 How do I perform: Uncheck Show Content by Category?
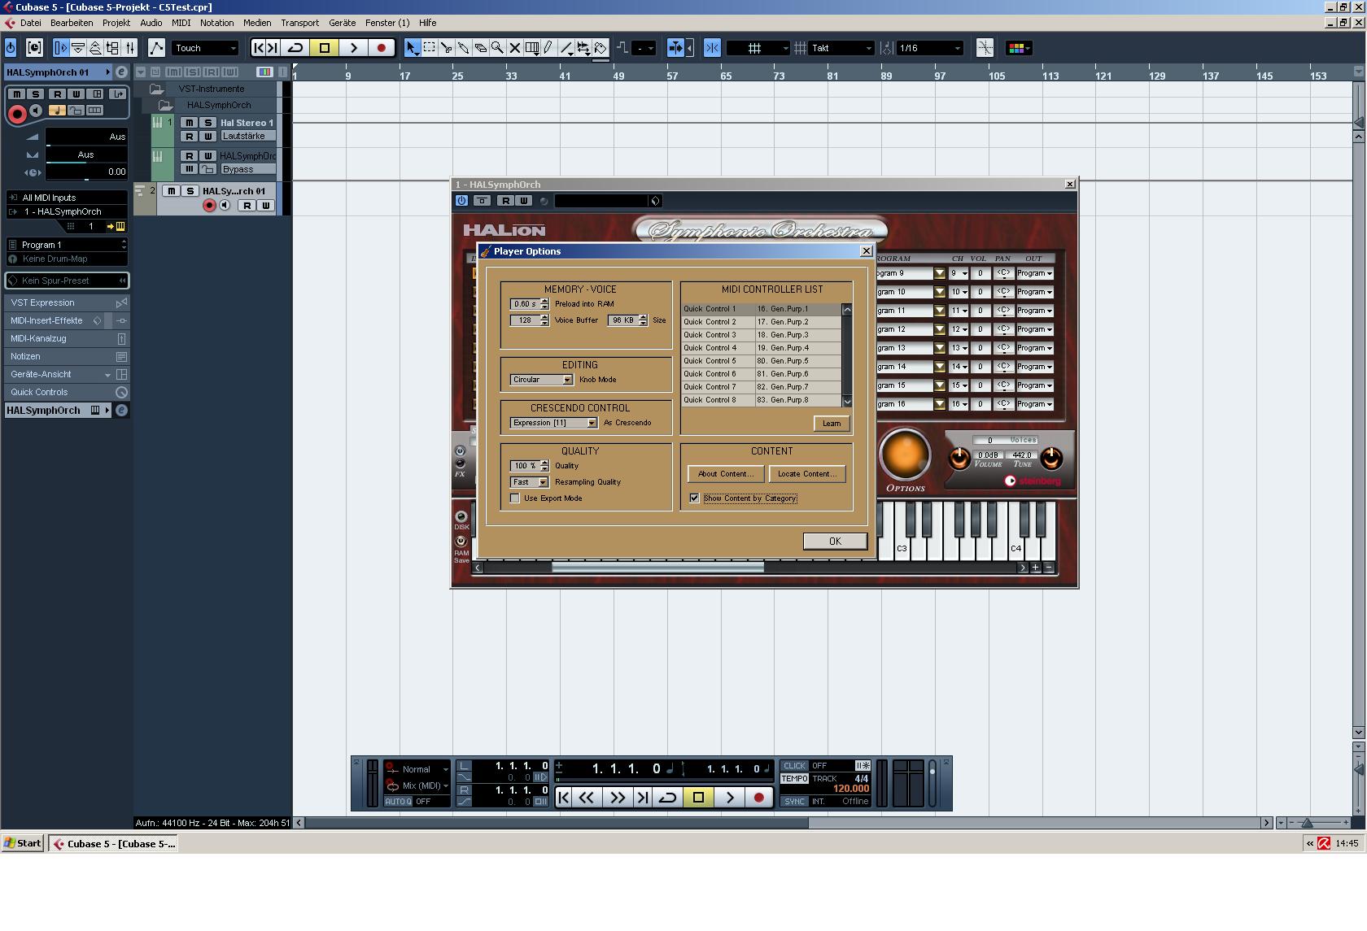point(694,498)
